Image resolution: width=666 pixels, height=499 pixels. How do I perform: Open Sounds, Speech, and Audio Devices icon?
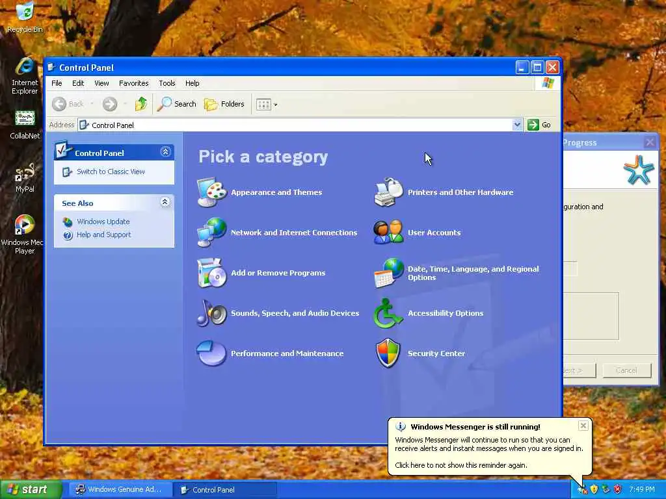click(x=211, y=313)
